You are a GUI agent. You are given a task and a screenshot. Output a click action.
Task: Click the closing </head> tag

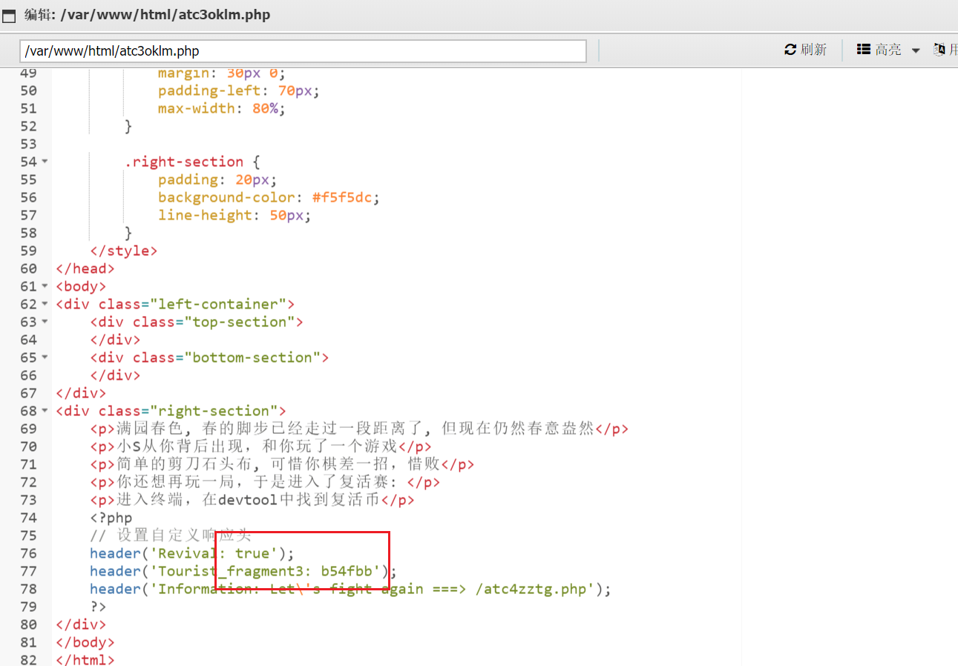tap(85, 268)
